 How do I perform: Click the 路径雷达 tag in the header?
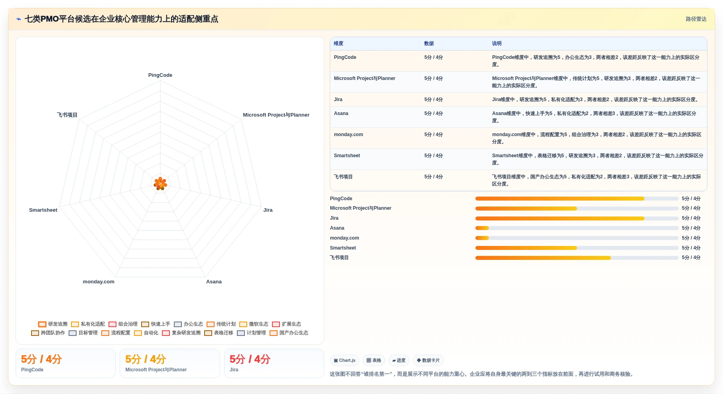(696, 19)
